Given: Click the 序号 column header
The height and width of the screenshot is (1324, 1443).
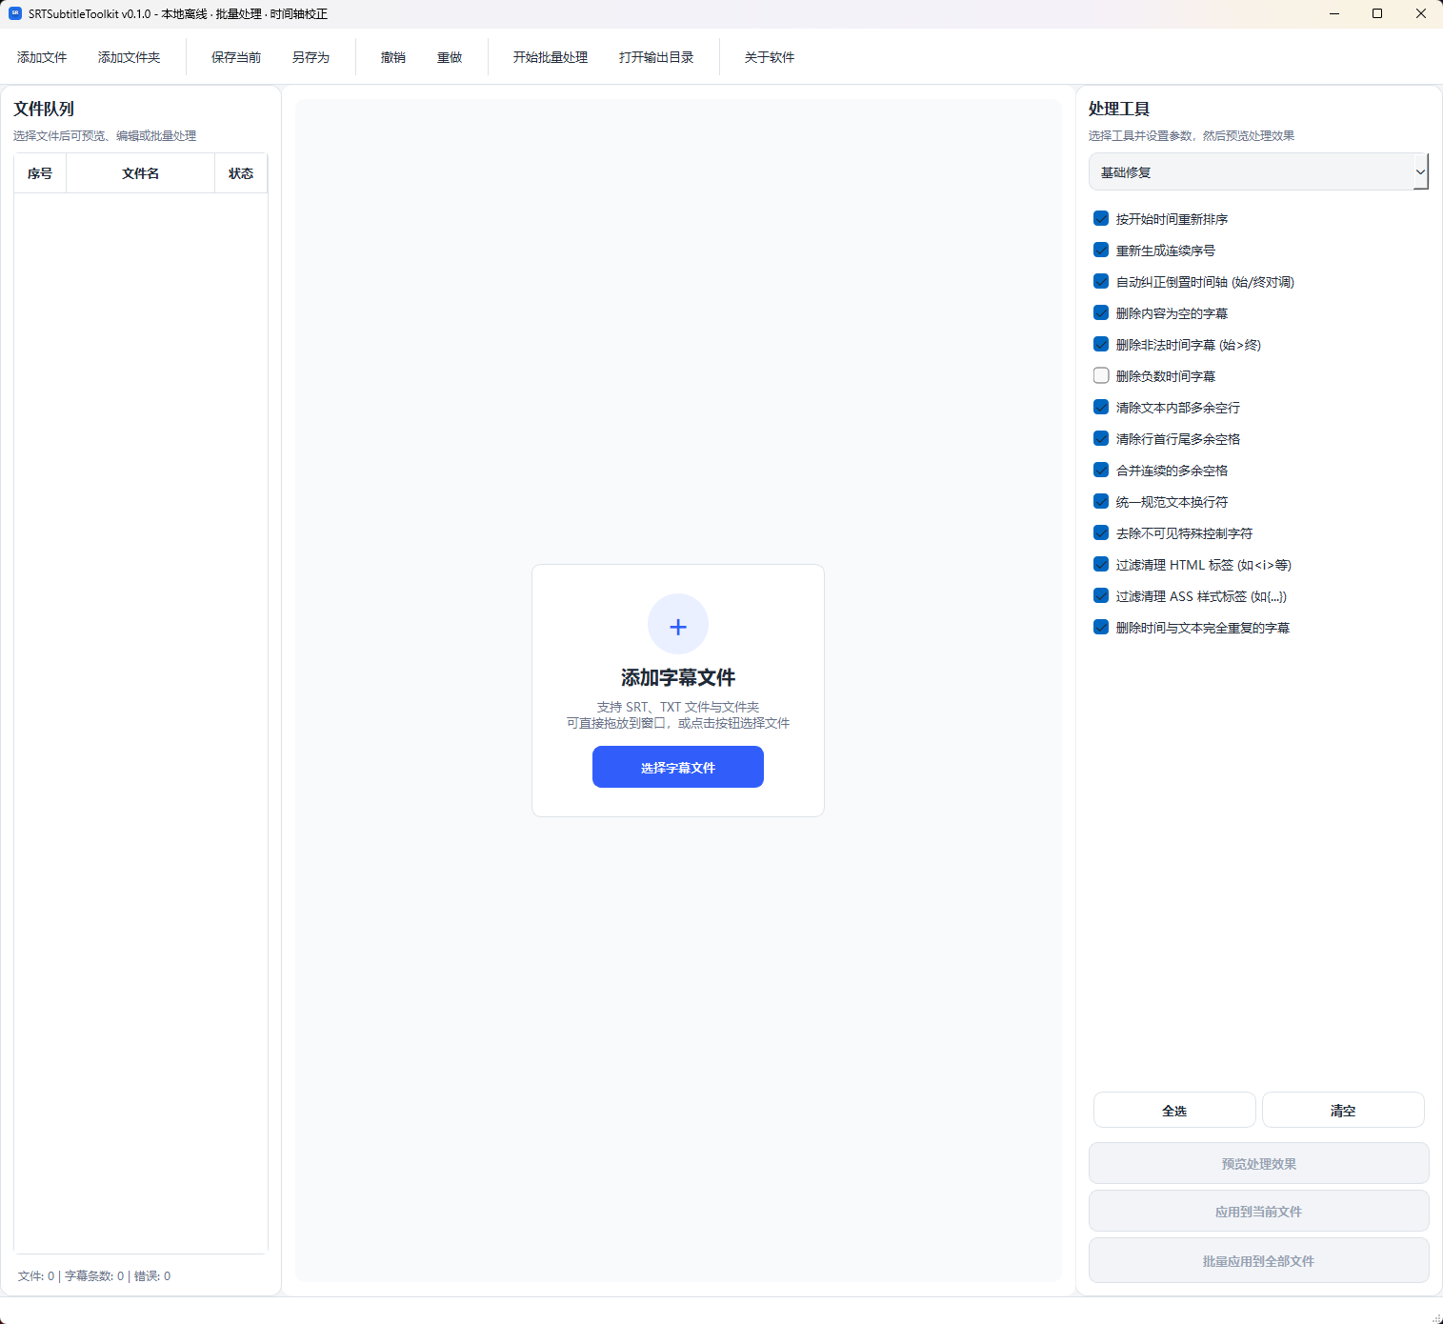Looking at the screenshot, I should [40, 173].
